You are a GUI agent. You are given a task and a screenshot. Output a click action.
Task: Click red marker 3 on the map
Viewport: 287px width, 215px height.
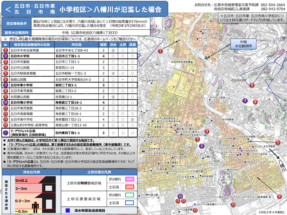197,139
